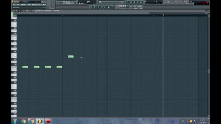Open FL Studio from the taskbar

40,121
